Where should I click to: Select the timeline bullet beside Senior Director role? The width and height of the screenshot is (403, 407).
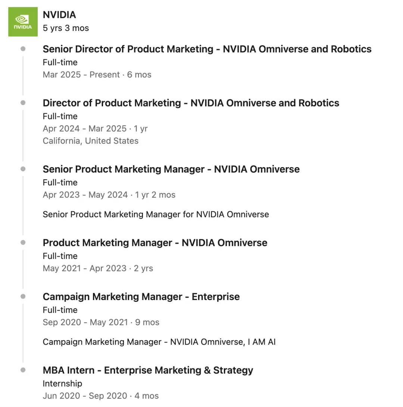(23, 49)
